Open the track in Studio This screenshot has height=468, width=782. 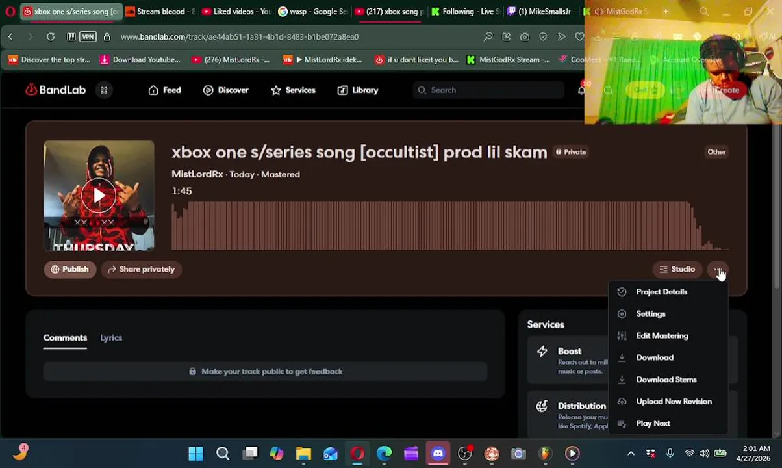677,269
